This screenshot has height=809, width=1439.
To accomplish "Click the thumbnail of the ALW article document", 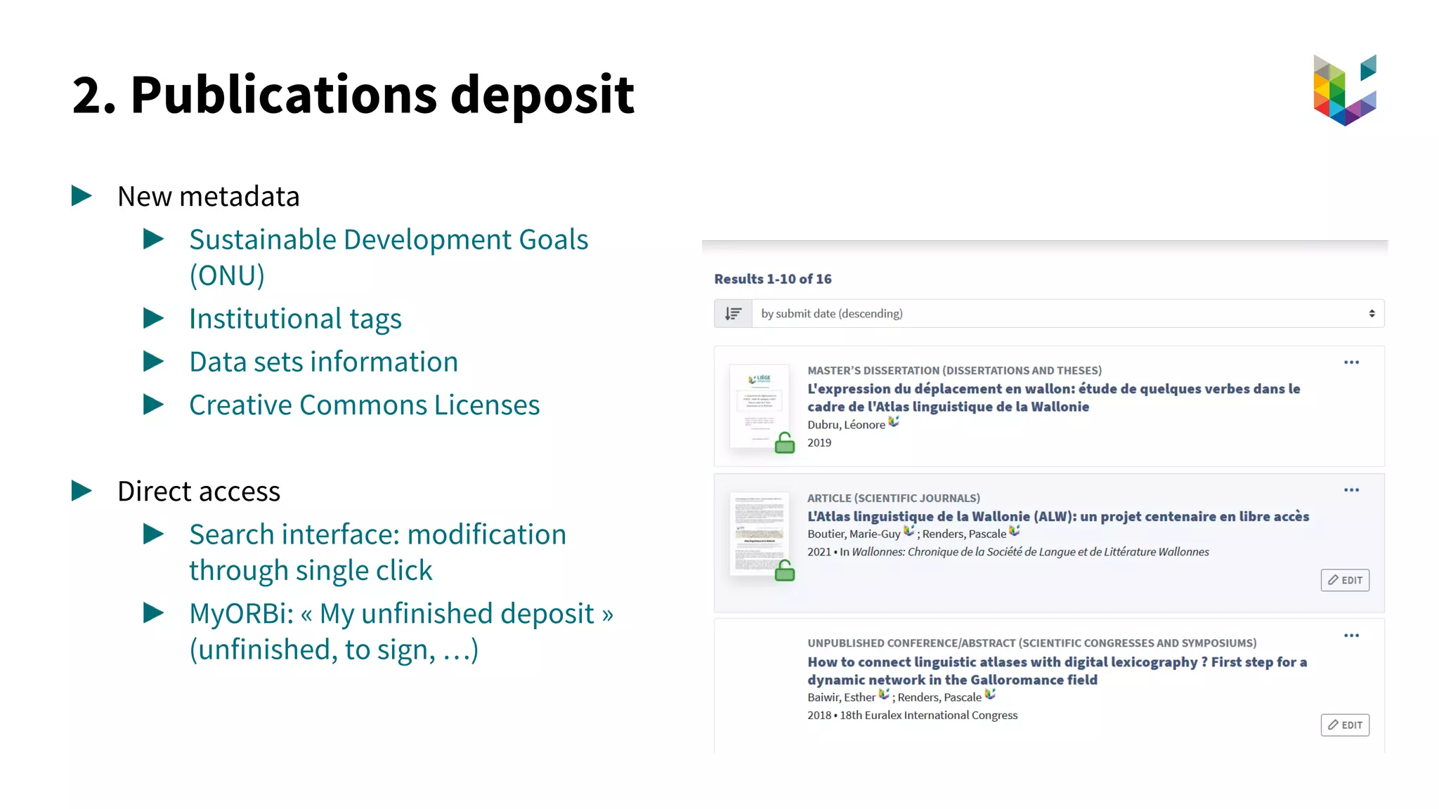I will click(759, 534).
